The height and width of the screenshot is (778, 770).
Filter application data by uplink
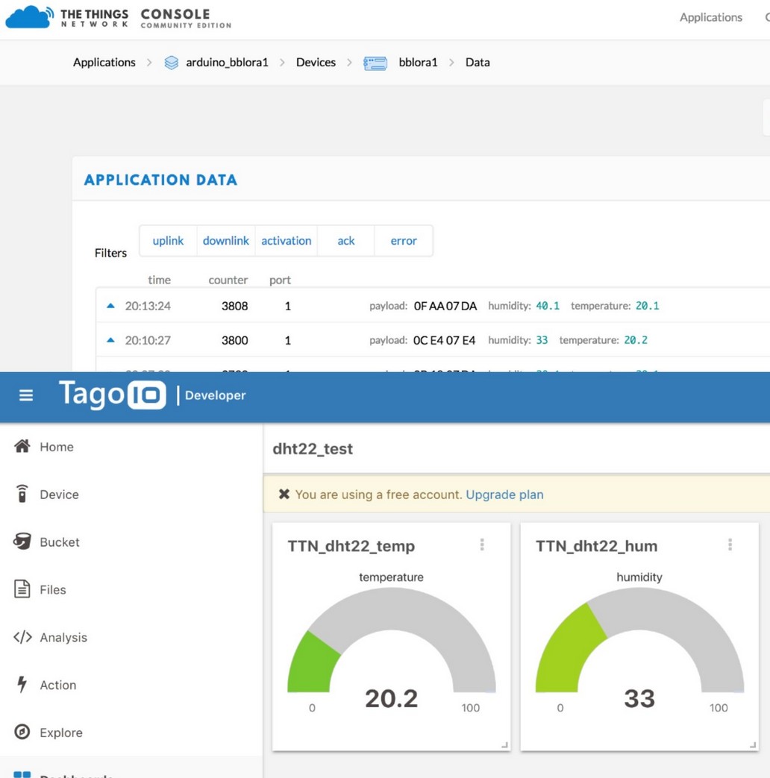pos(168,241)
